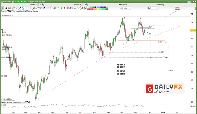Screen dimensions: 197x114
Task: Click the Year High 114.553 Low 104.634 text
Action: tap(27, 11)
